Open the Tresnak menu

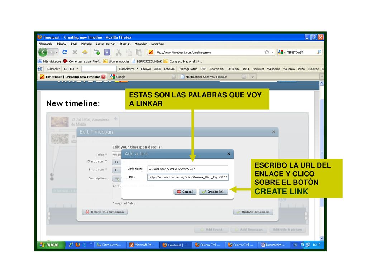click(125, 44)
